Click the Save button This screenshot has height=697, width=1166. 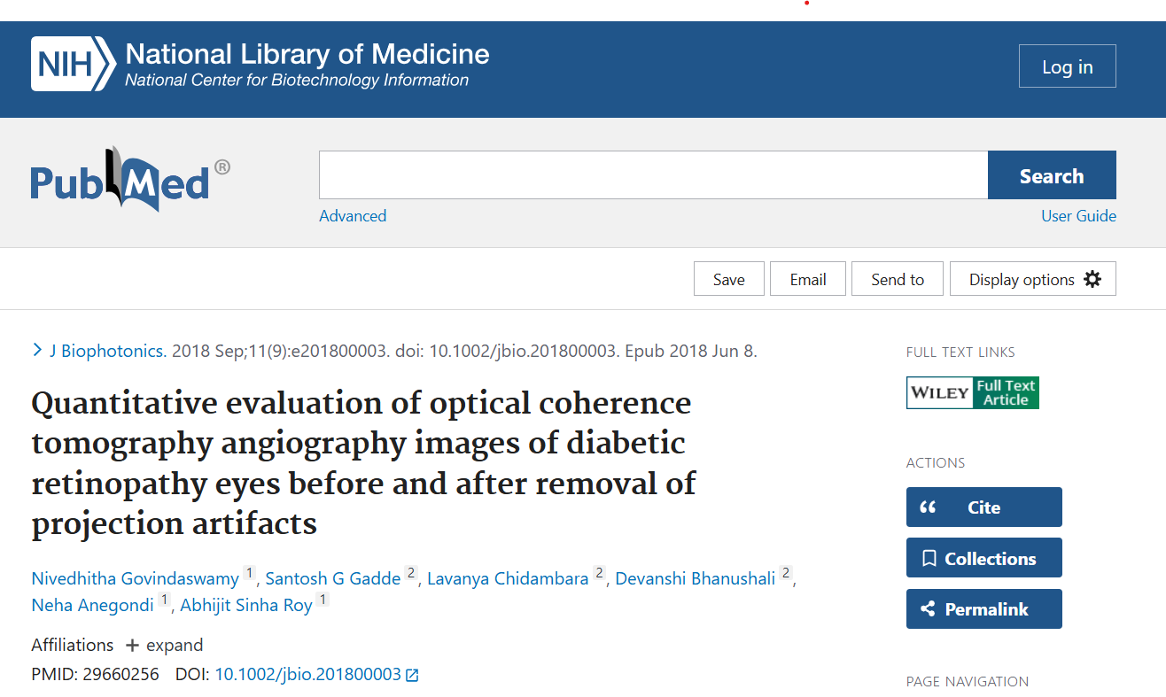coord(728,278)
